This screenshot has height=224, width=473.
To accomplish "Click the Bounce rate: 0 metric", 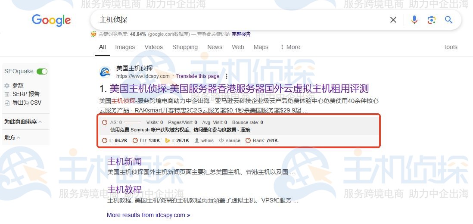I will (247, 122).
